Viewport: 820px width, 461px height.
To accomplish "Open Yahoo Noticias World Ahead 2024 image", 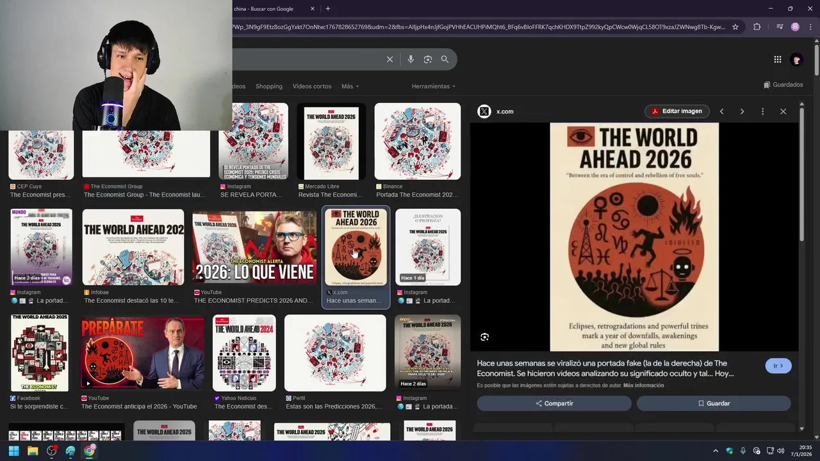I will [244, 353].
